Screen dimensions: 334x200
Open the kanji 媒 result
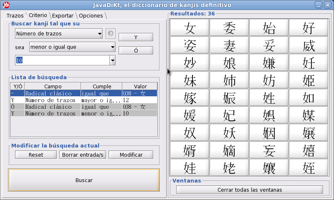309,115
